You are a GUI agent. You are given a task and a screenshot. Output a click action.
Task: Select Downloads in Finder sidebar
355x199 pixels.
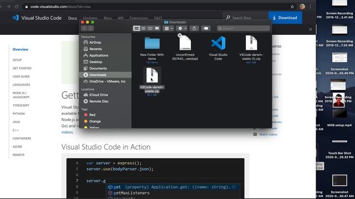tap(105, 75)
